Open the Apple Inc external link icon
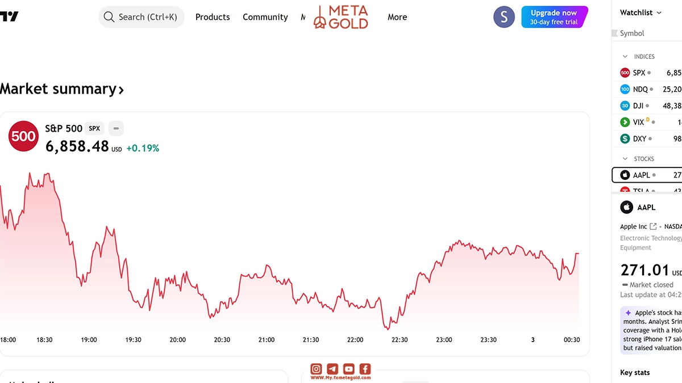This screenshot has width=682, height=383. [653, 226]
